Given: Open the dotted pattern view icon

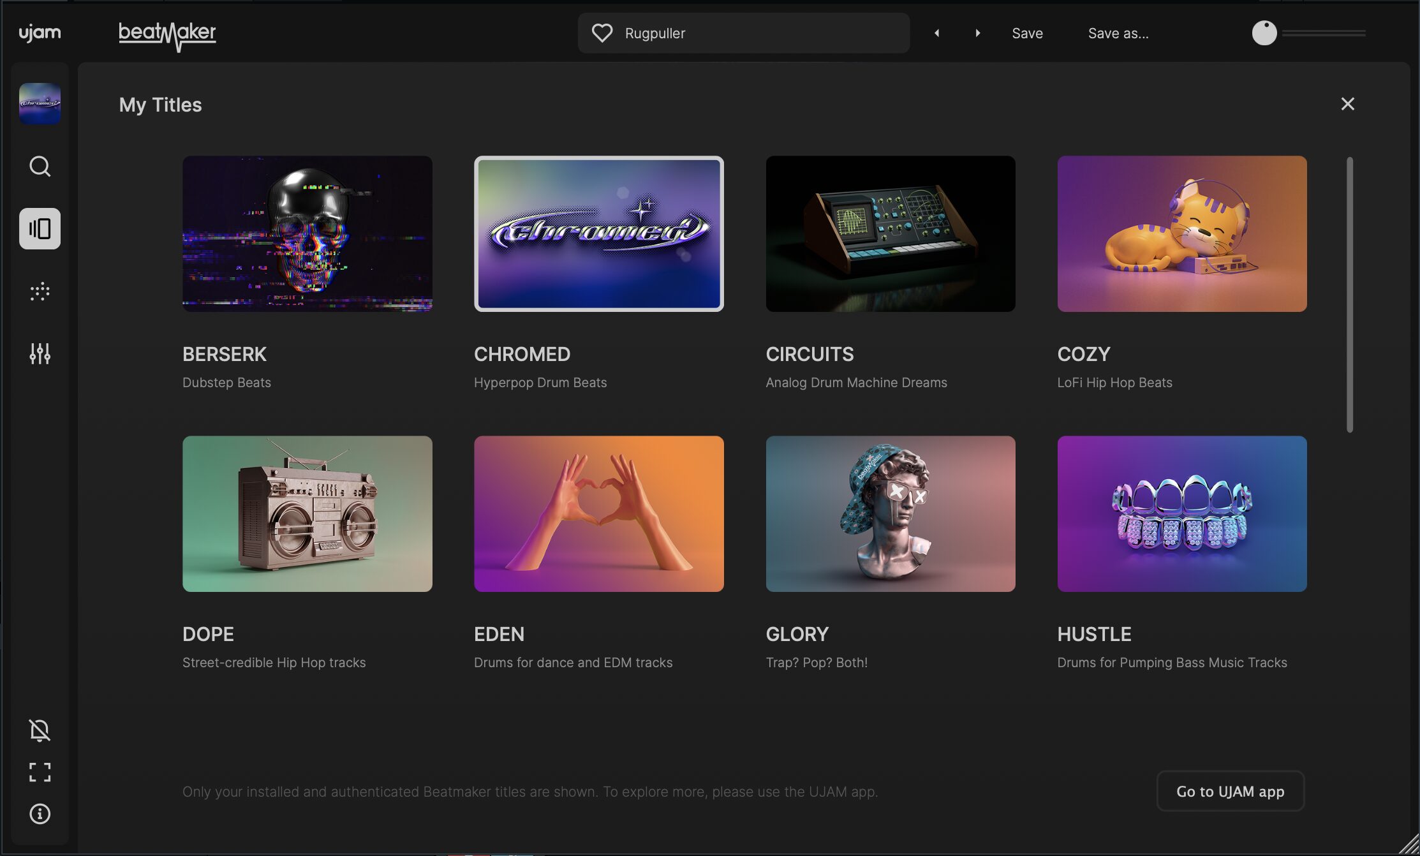Looking at the screenshot, I should pos(40,291).
